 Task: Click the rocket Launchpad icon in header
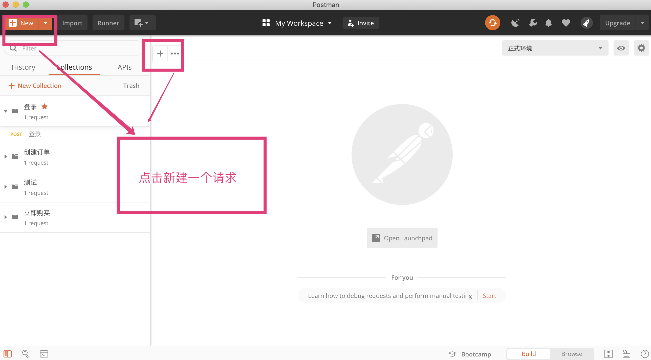[x=587, y=23]
